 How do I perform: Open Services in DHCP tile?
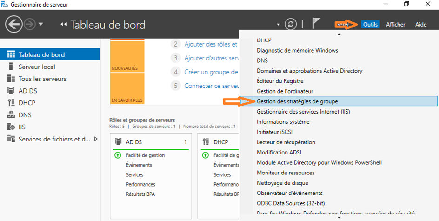pos(222,174)
